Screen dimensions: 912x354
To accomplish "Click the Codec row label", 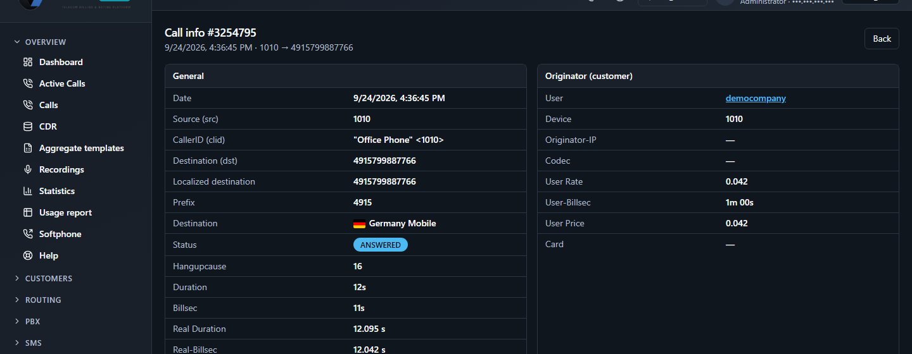I will pos(557,161).
